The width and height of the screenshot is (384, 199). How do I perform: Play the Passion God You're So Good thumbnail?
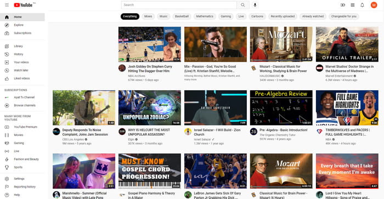click(x=216, y=44)
